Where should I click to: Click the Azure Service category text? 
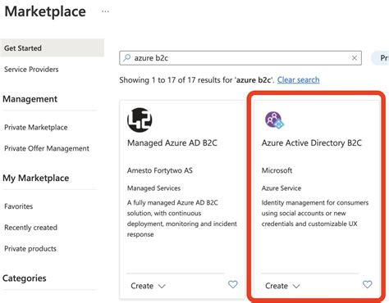click(x=281, y=188)
